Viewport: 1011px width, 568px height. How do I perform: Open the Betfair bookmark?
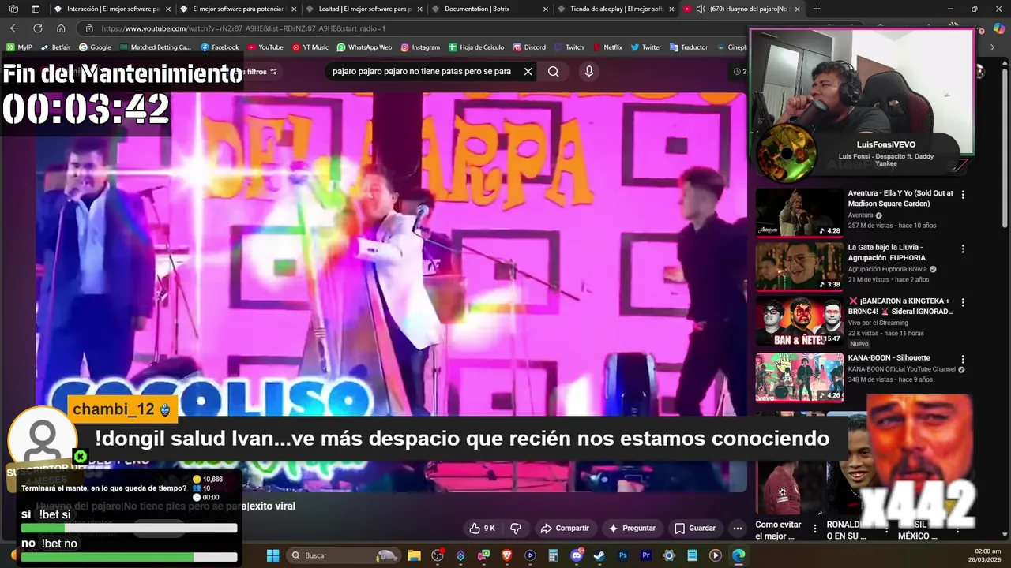(54, 47)
